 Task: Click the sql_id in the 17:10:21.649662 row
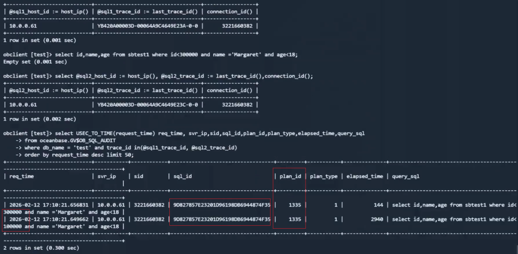(x=222, y=219)
